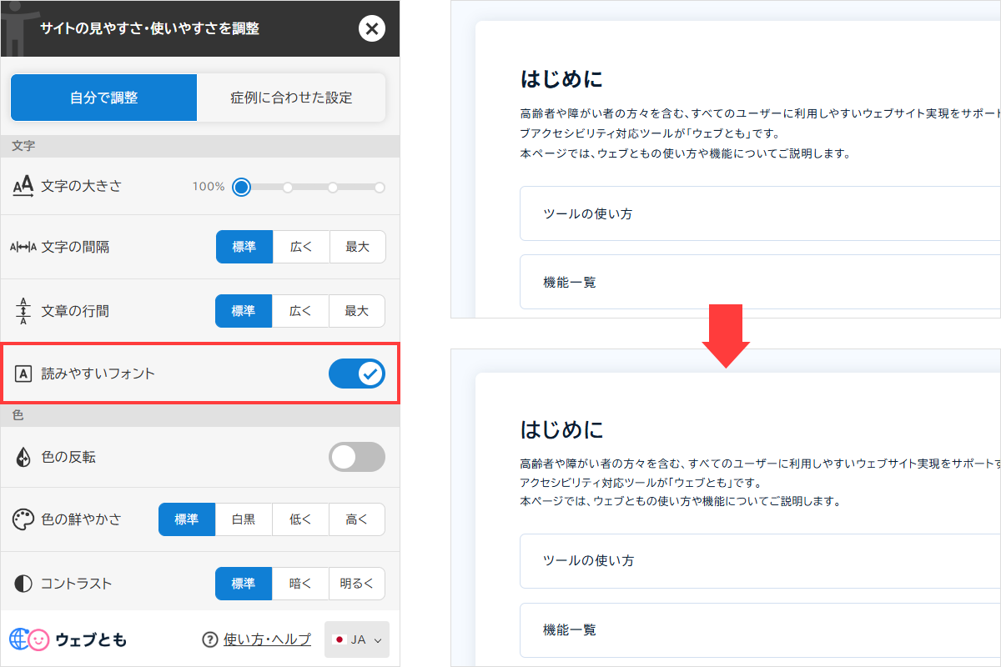Turn off the 読みやすいフォント toggle

[x=357, y=374]
